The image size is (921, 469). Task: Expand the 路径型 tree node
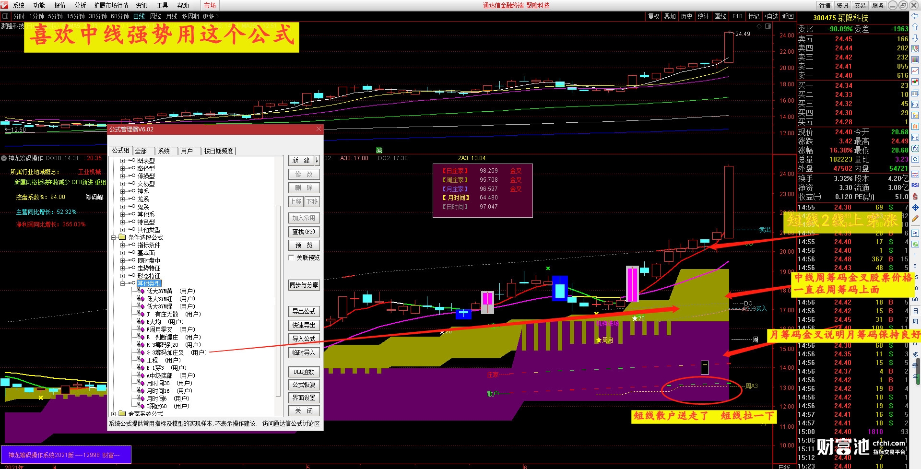click(x=122, y=168)
